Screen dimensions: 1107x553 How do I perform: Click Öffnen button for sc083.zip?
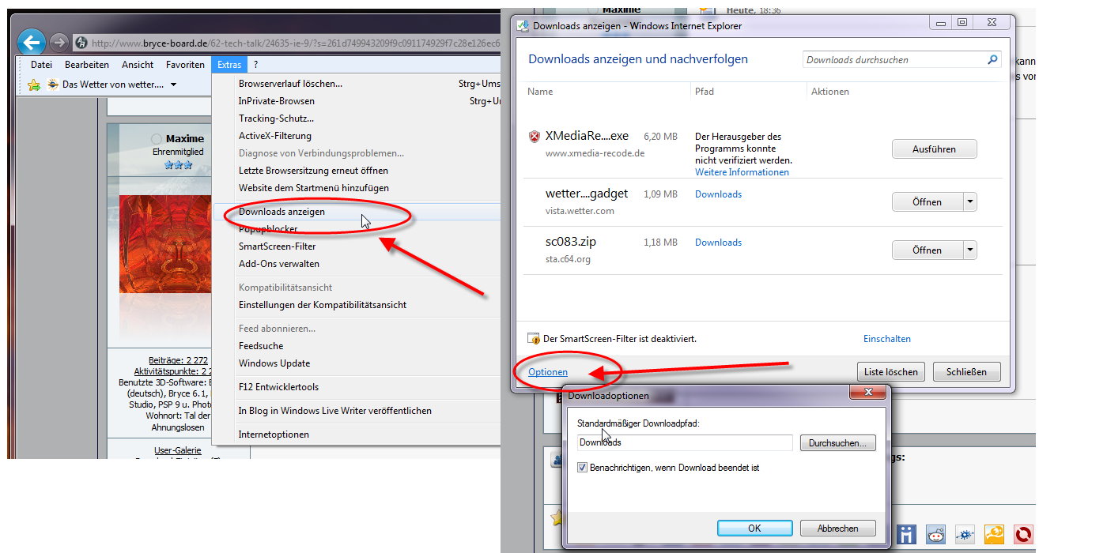point(927,250)
